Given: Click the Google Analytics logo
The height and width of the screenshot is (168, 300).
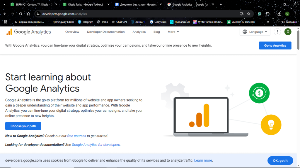Looking at the screenshot, I should (x=28, y=32).
